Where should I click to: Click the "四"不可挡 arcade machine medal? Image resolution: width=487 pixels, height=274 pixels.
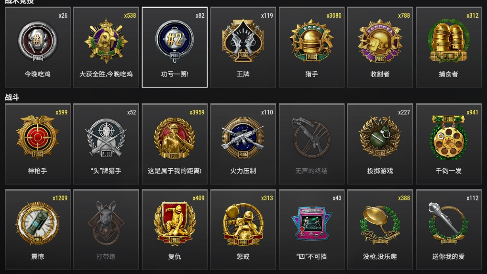311,230
